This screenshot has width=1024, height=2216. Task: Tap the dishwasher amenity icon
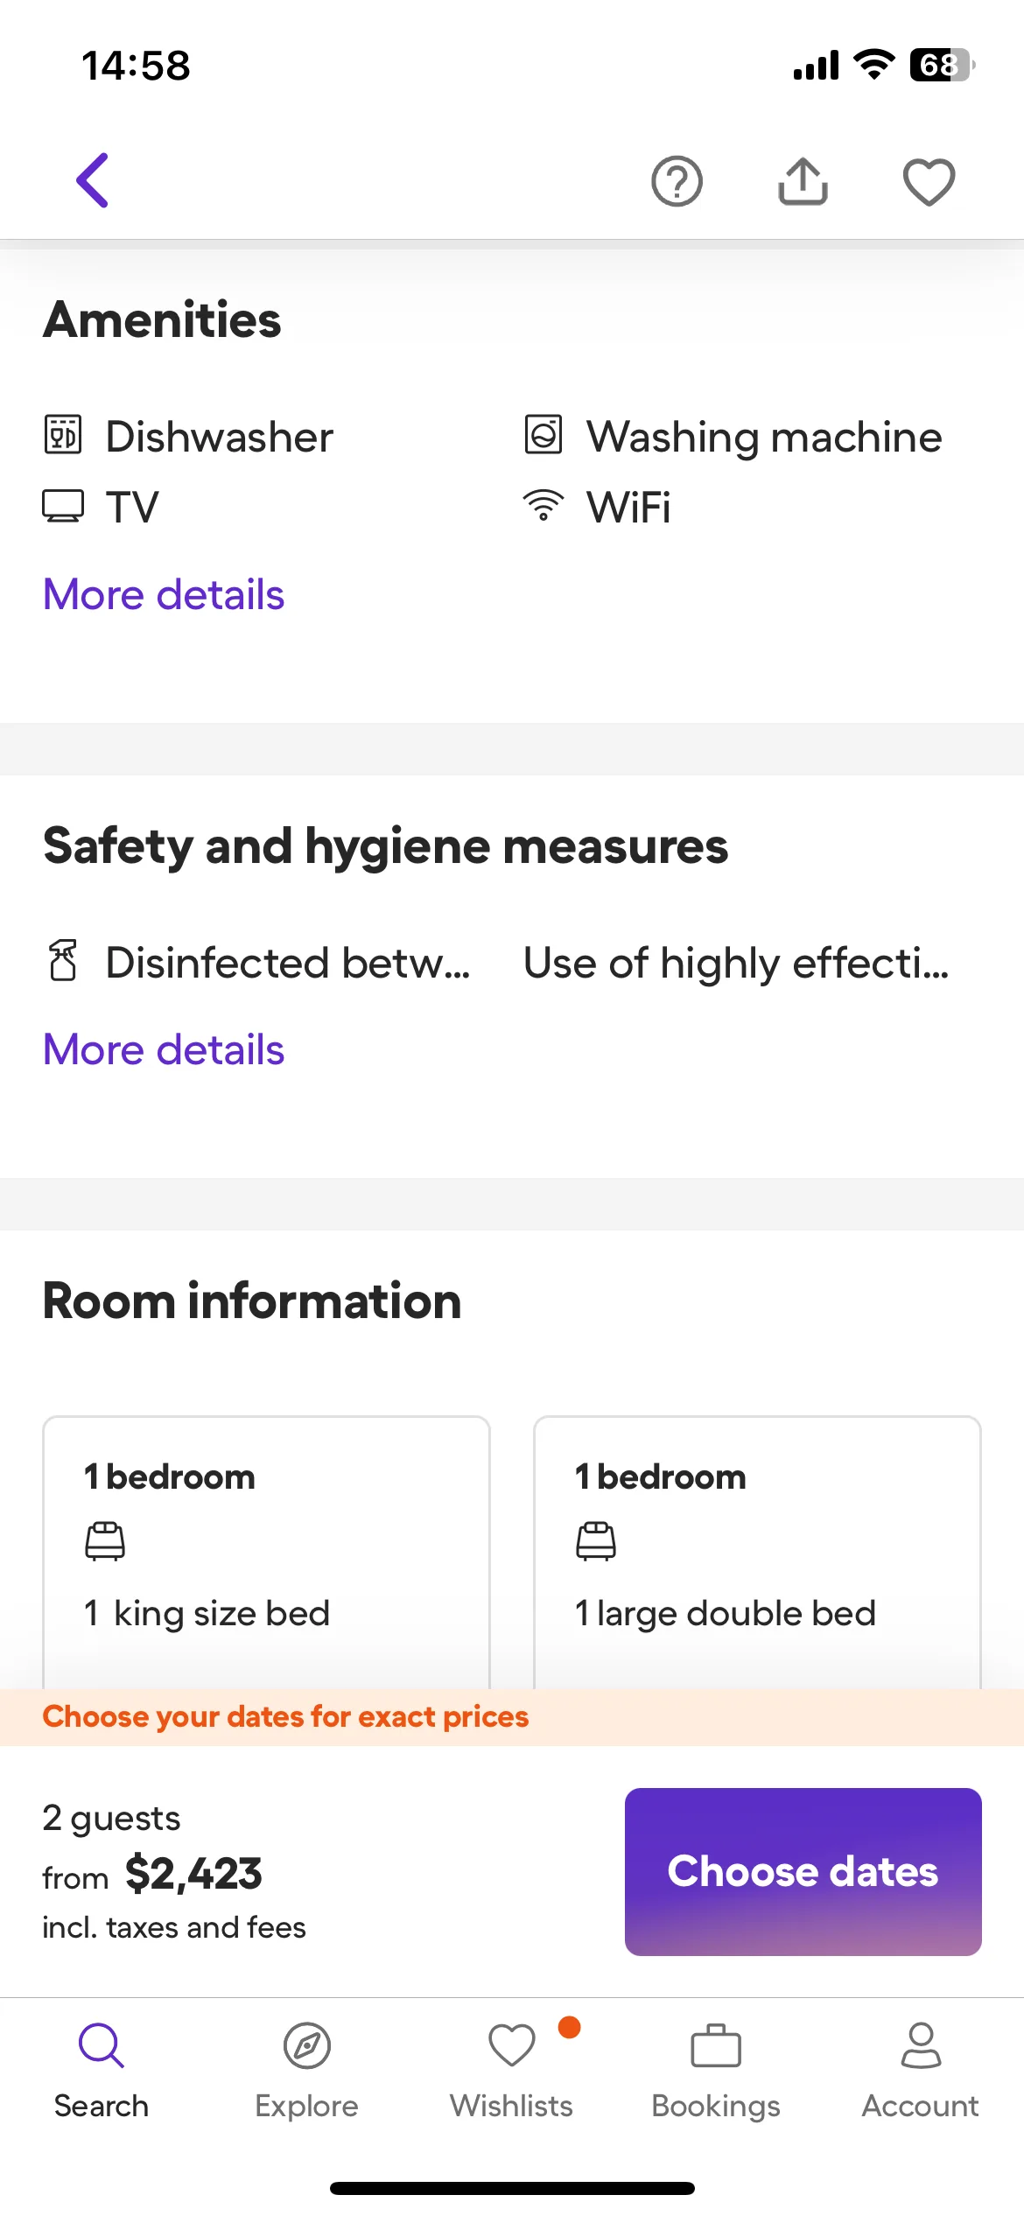coord(63,435)
